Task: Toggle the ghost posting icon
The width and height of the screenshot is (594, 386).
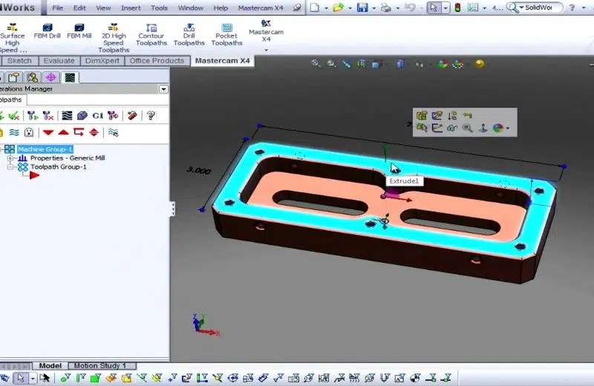Action: coord(29,133)
